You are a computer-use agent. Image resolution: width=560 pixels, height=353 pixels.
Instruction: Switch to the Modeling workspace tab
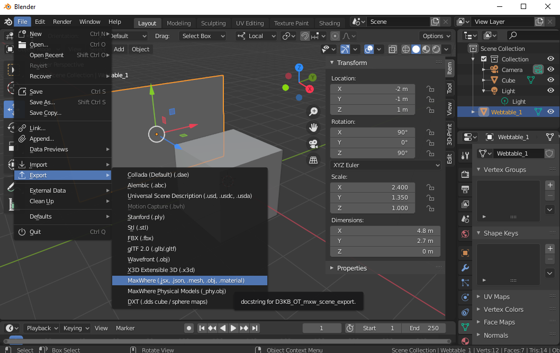tap(178, 23)
